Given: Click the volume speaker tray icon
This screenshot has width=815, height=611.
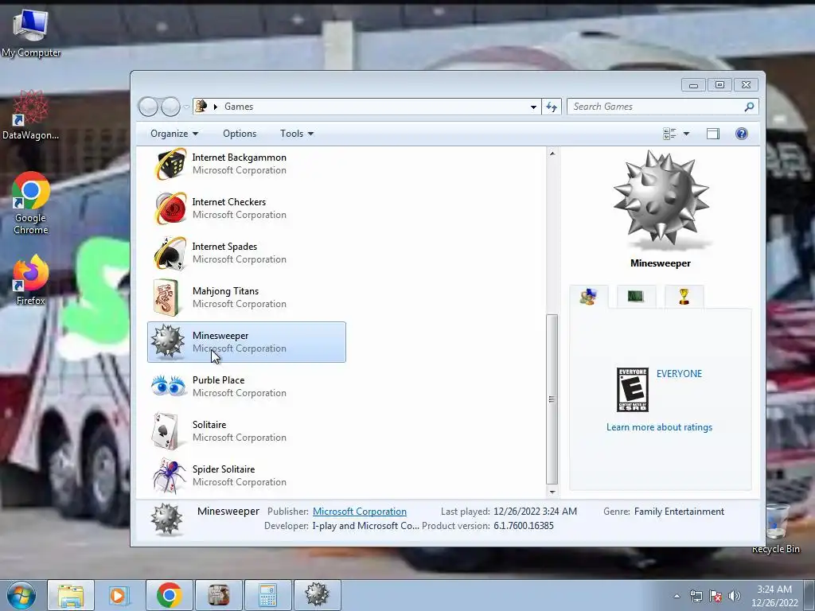Looking at the screenshot, I should tap(734, 596).
